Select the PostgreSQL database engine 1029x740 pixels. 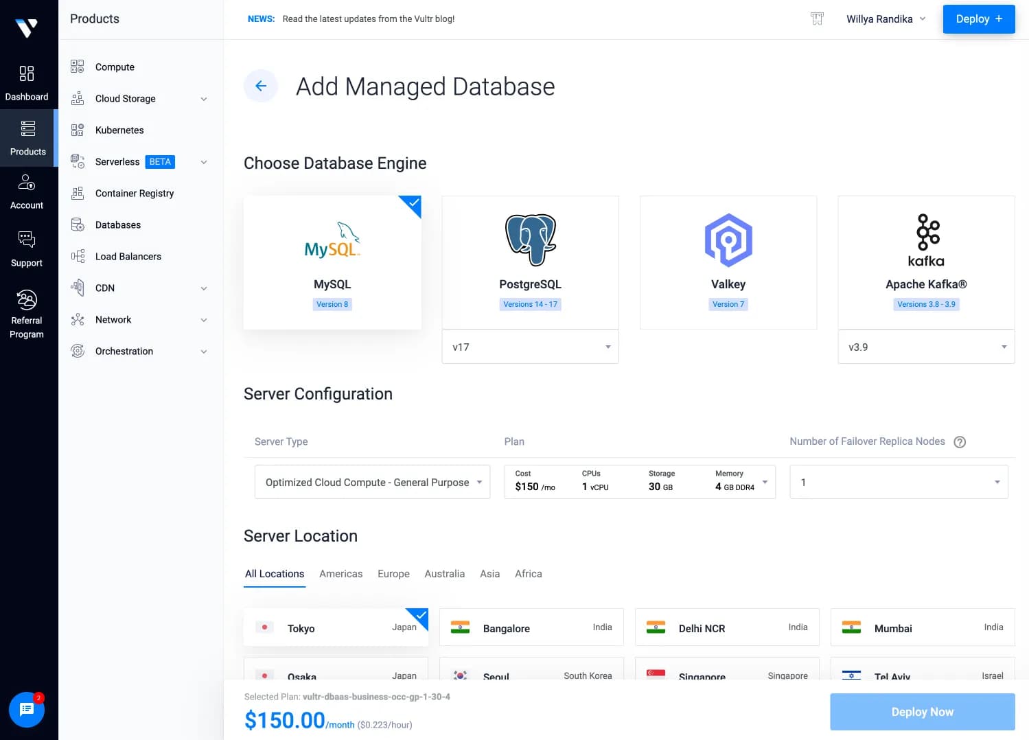click(530, 262)
